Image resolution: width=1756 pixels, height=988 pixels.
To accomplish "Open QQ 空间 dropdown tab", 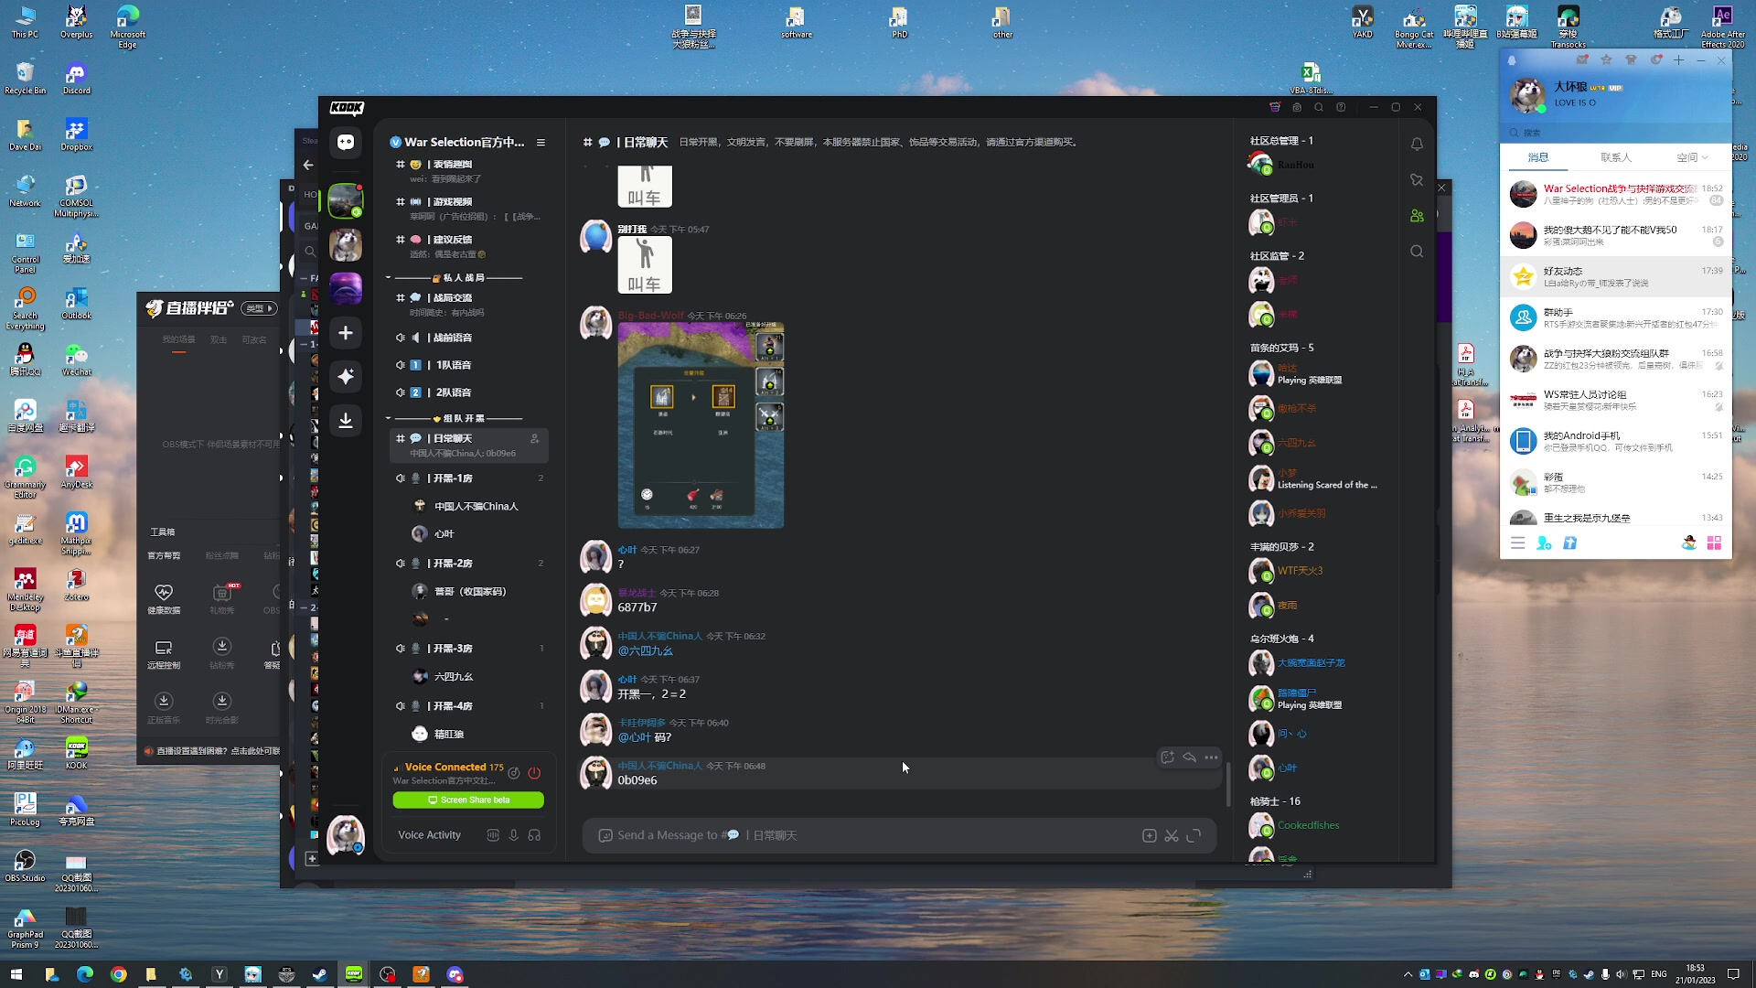I will pos(1692,157).
